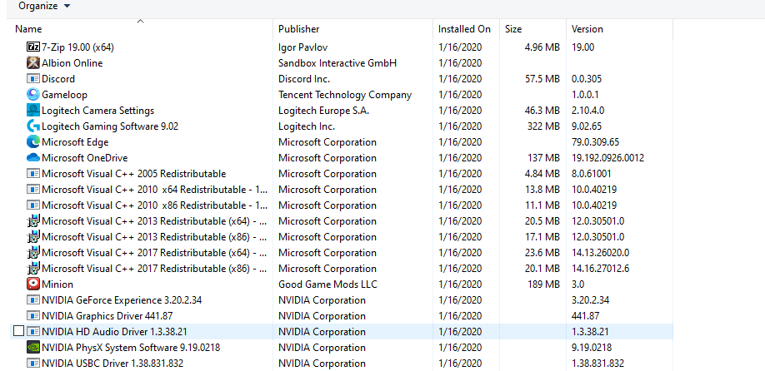Click icon of Visual C++ 2013 (x86) row
This screenshot has width=765, height=371.
(32, 237)
